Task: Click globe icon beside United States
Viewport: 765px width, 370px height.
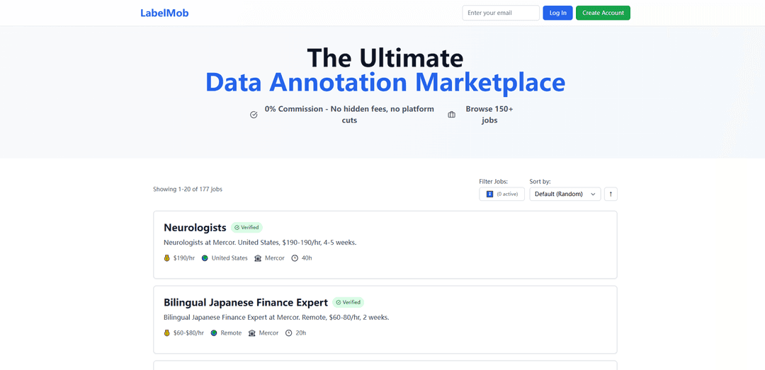Action: [205, 258]
